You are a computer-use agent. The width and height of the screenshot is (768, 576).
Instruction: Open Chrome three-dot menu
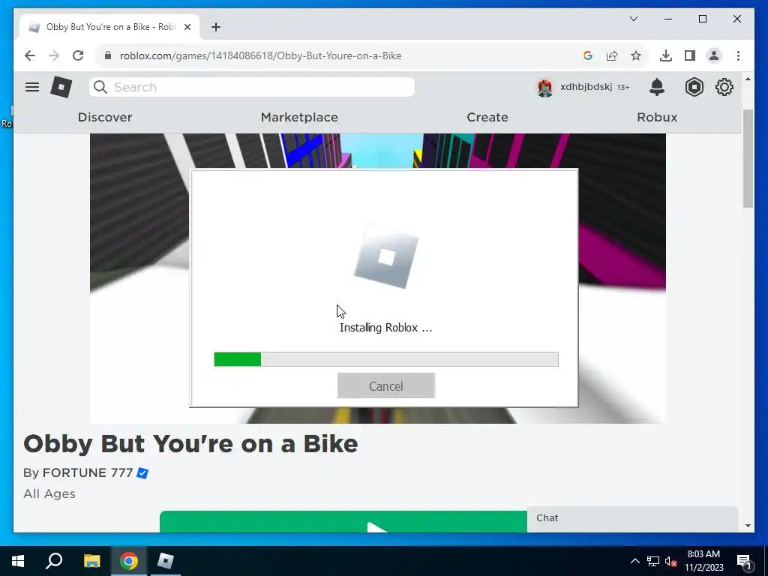pos(738,55)
